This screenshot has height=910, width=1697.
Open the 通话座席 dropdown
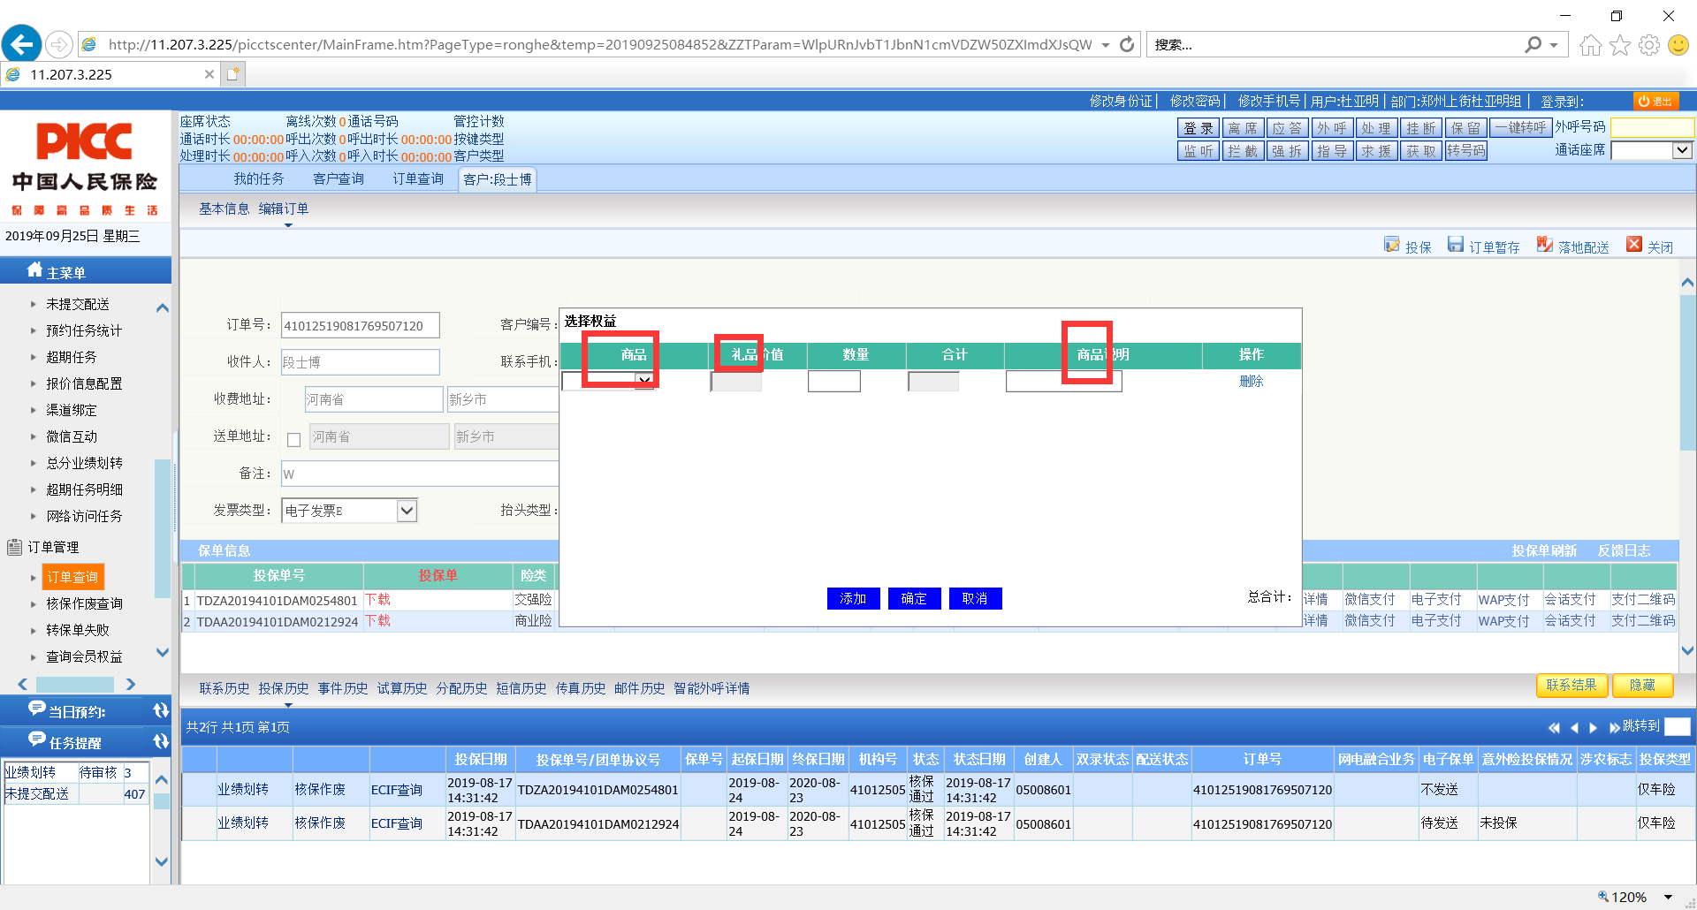tap(1682, 150)
